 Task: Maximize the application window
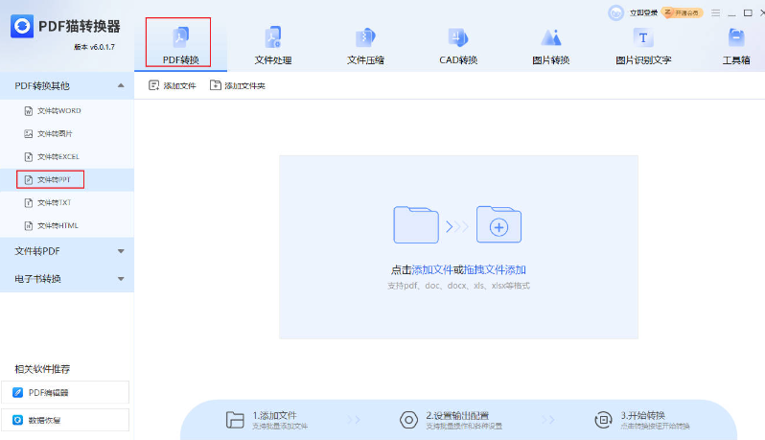(x=748, y=12)
